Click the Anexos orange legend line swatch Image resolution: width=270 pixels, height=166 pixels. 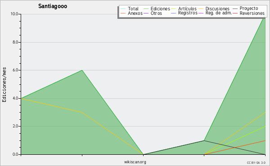pyautogui.click(x=123, y=13)
